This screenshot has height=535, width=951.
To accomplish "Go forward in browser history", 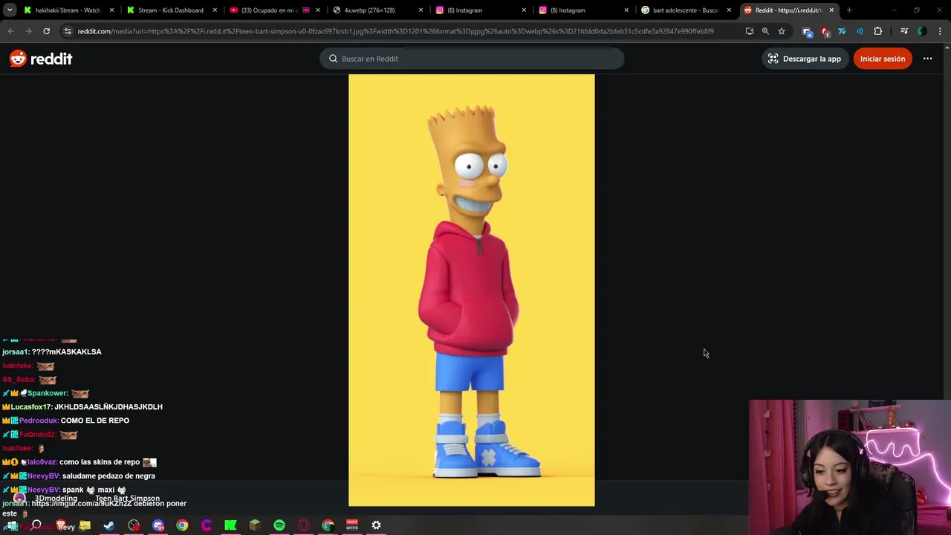I will [28, 31].
